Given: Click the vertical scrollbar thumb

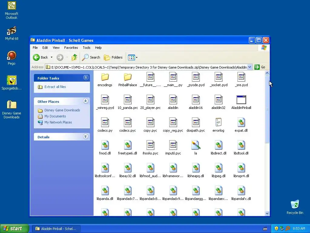Looking at the screenshot, I should 267,109.
